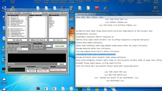Click the Şifre Listesi Aç button

coord(58,40)
